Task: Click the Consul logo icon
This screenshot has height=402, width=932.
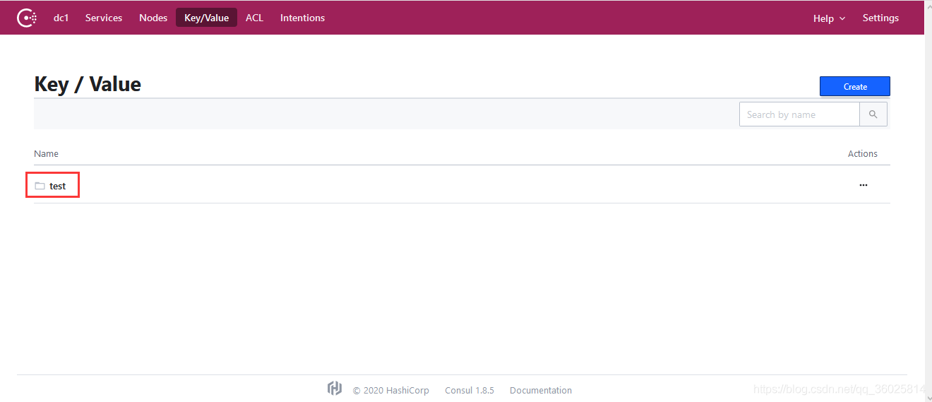Action: 27,18
